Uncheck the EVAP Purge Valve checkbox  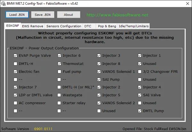tap(15, 56)
